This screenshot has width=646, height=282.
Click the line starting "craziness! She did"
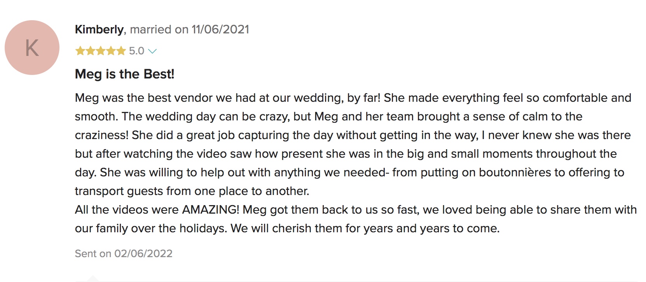coord(353,135)
